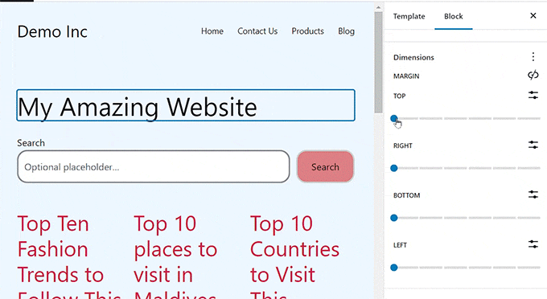Select the My Amazing Website heading block
The width and height of the screenshot is (547, 299).
pos(186,105)
